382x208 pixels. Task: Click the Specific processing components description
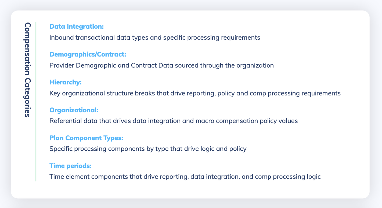[x=148, y=149]
